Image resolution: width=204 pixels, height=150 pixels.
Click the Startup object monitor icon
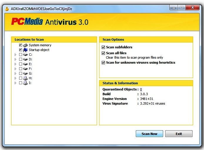[x=25, y=50]
